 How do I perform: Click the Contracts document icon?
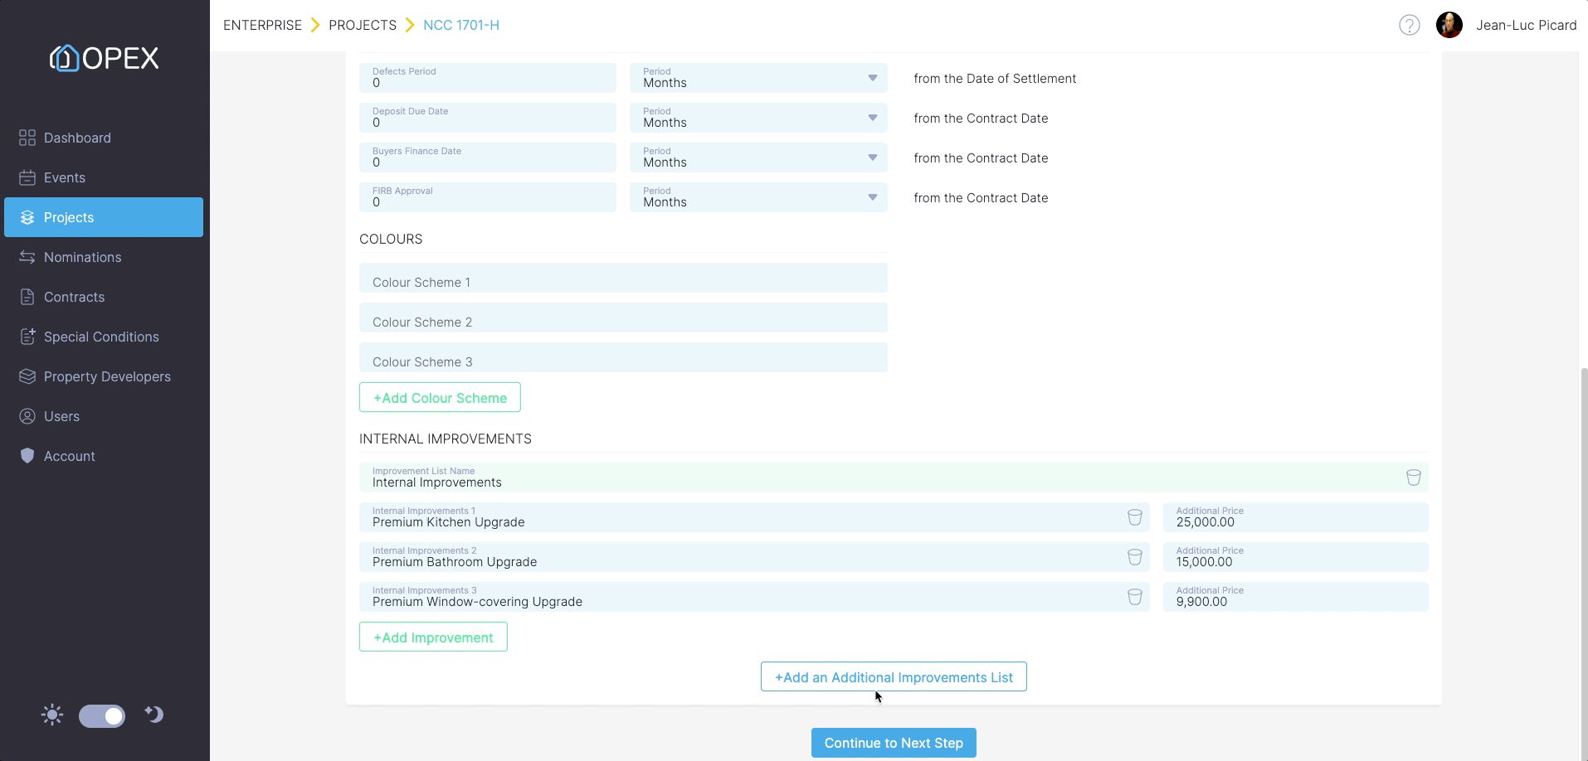coord(27,297)
